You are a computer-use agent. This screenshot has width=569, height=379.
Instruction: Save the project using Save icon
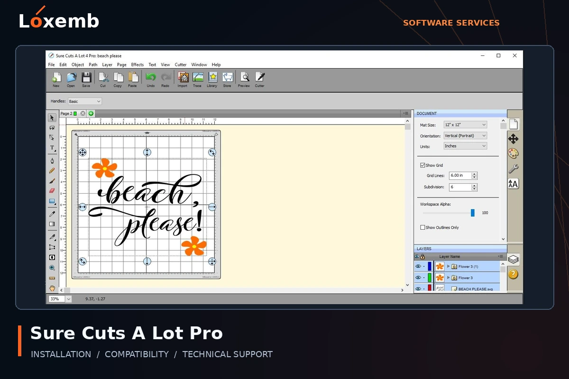[x=86, y=77]
